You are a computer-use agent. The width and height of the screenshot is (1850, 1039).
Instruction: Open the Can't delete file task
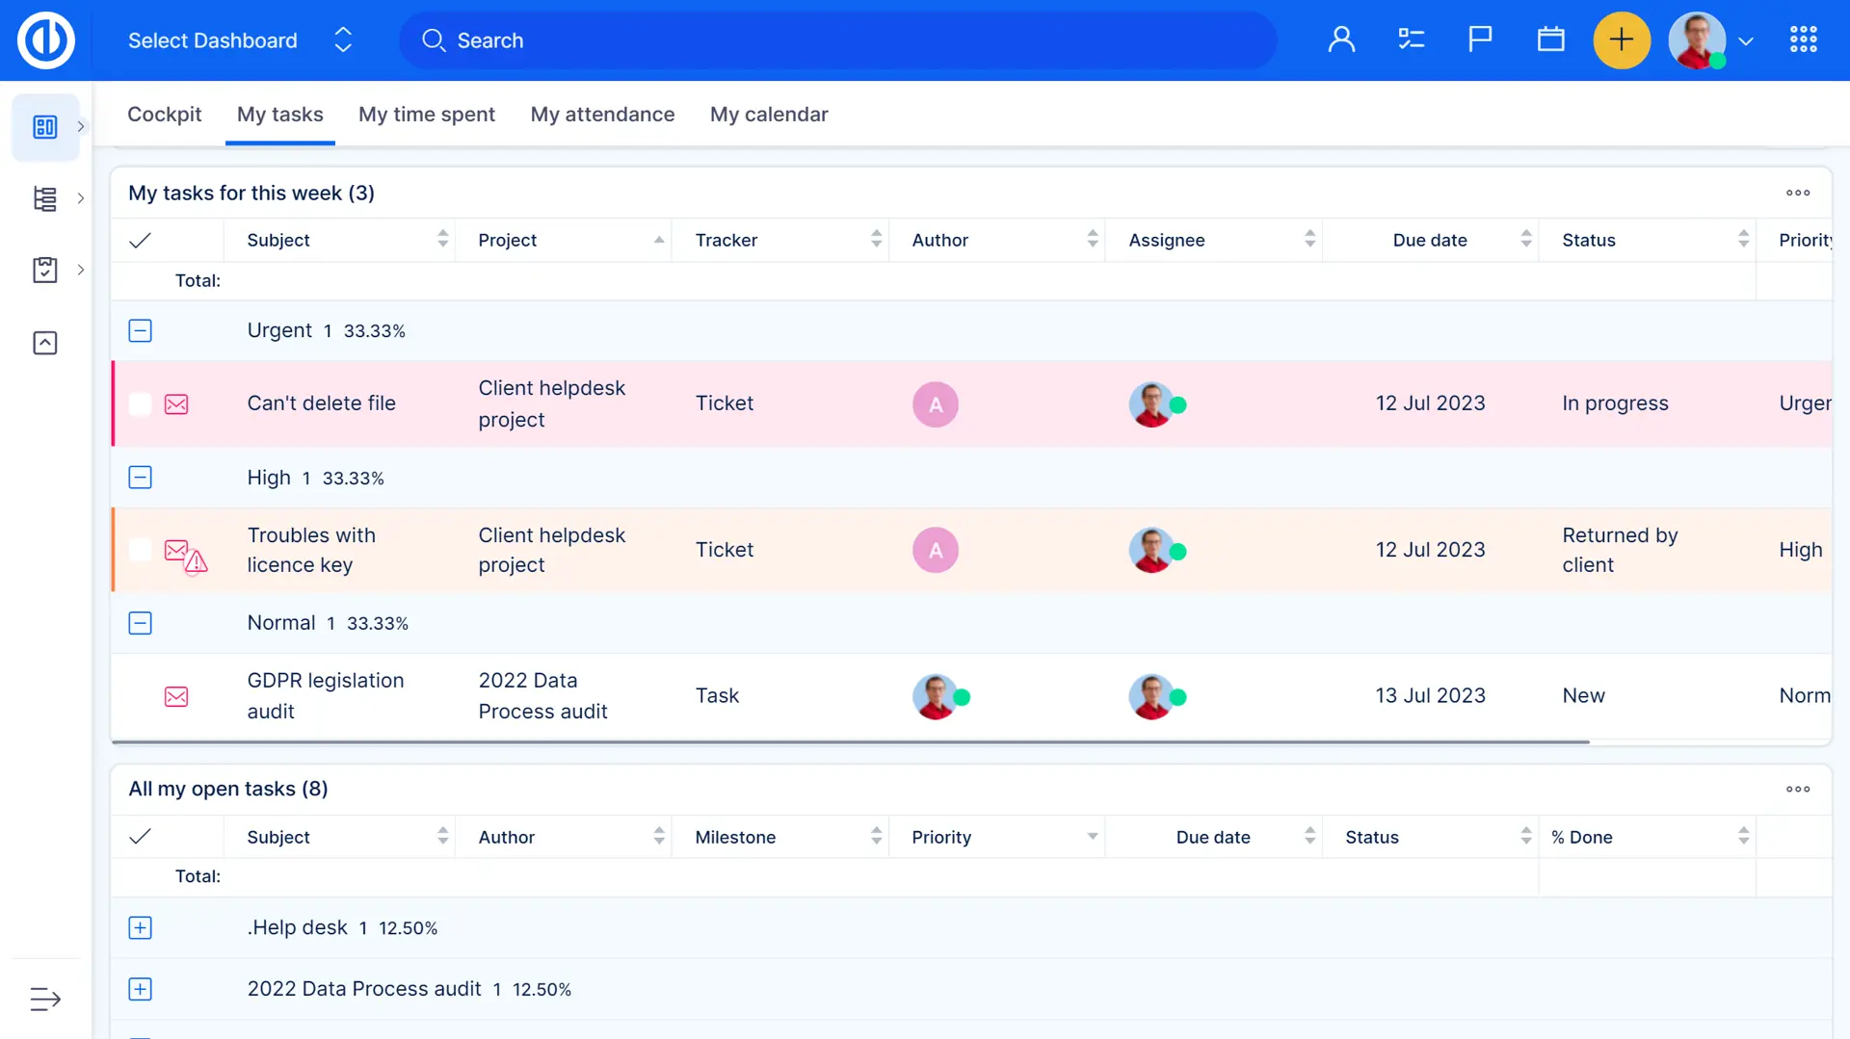click(x=321, y=403)
